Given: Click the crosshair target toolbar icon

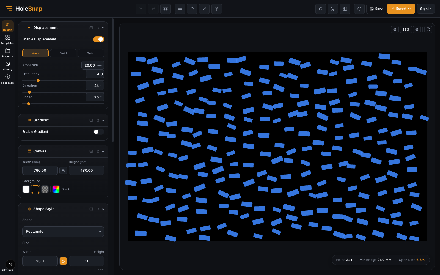Looking at the screenshot, I should pos(217,9).
